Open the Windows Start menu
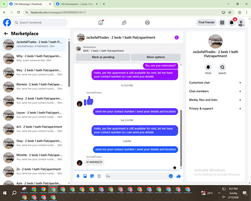Image resolution: width=251 pixels, height=201 pixels. [5, 193]
